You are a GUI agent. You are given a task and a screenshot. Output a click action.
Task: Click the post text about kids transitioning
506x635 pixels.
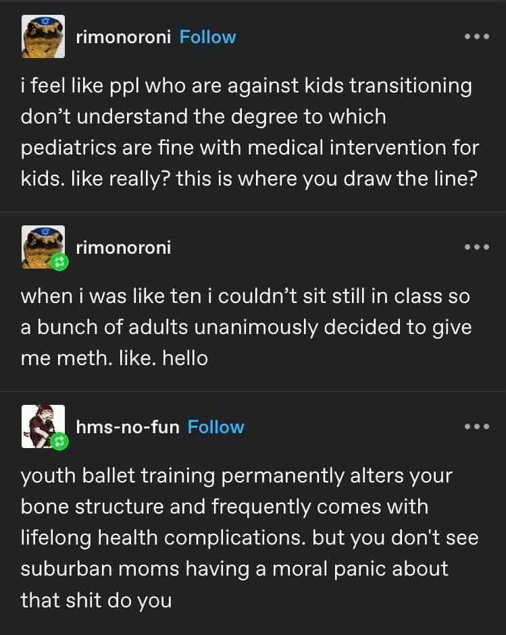(x=246, y=132)
